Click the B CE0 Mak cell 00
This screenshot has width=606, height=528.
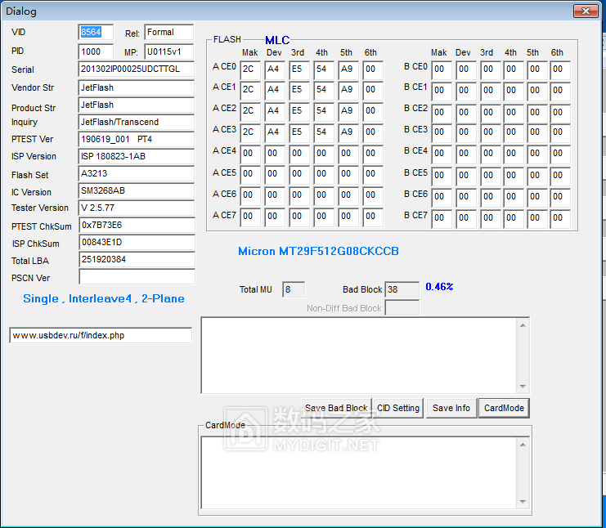point(442,69)
